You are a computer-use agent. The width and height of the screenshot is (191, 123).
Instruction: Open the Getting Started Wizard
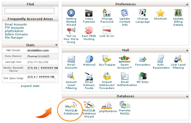pos(71,17)
